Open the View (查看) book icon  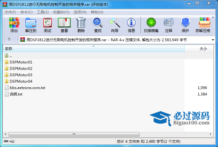pyautogui.click(x=64, y=23)
